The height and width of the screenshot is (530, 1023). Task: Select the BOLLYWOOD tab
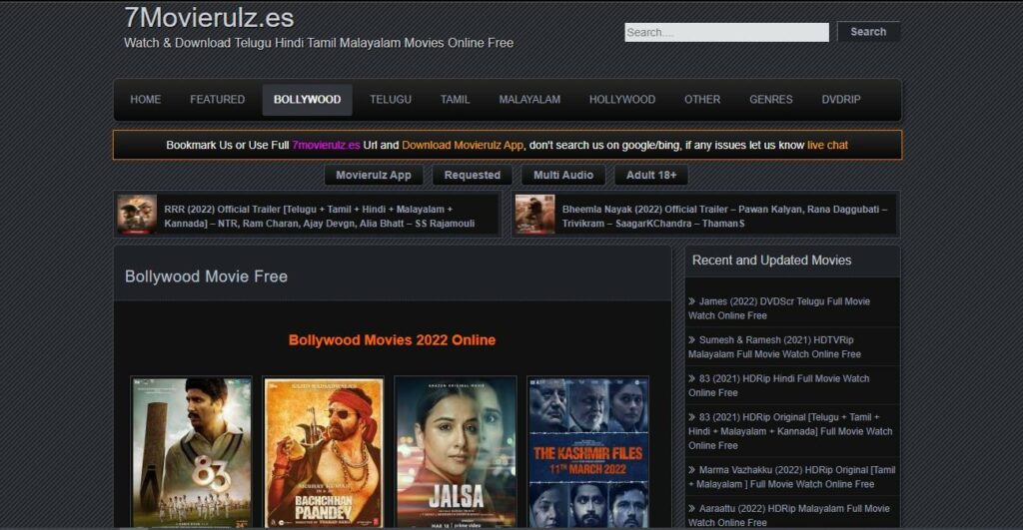point(307,99)
